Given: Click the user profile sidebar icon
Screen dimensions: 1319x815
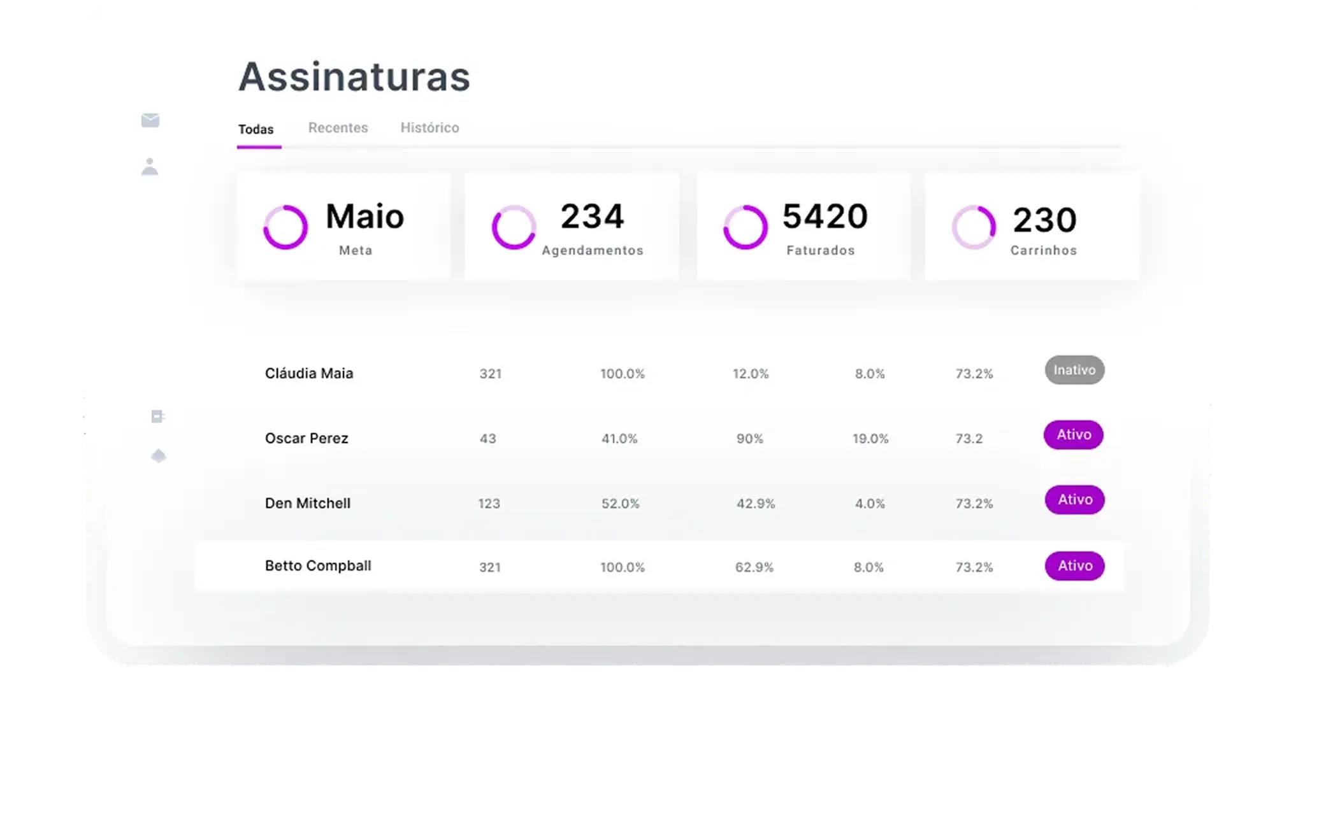Looking at the screenshot, I should pyautogui.click(x=150, y=167).
